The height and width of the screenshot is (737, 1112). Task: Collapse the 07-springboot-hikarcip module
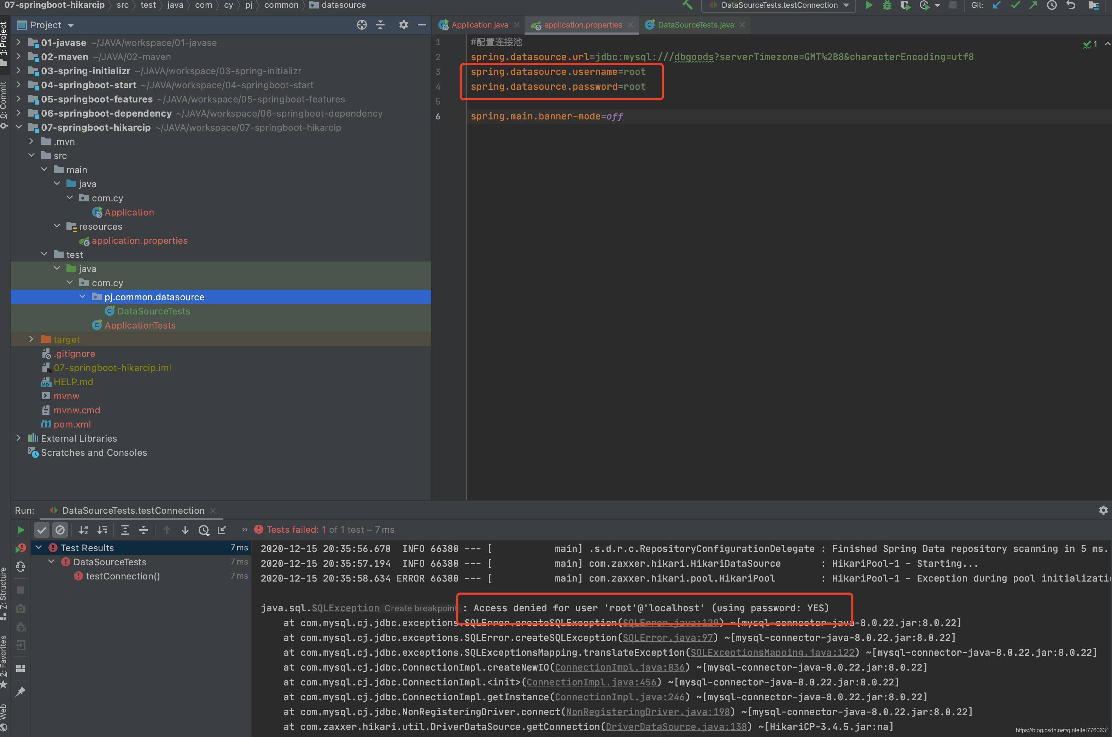tap(19, 127)
